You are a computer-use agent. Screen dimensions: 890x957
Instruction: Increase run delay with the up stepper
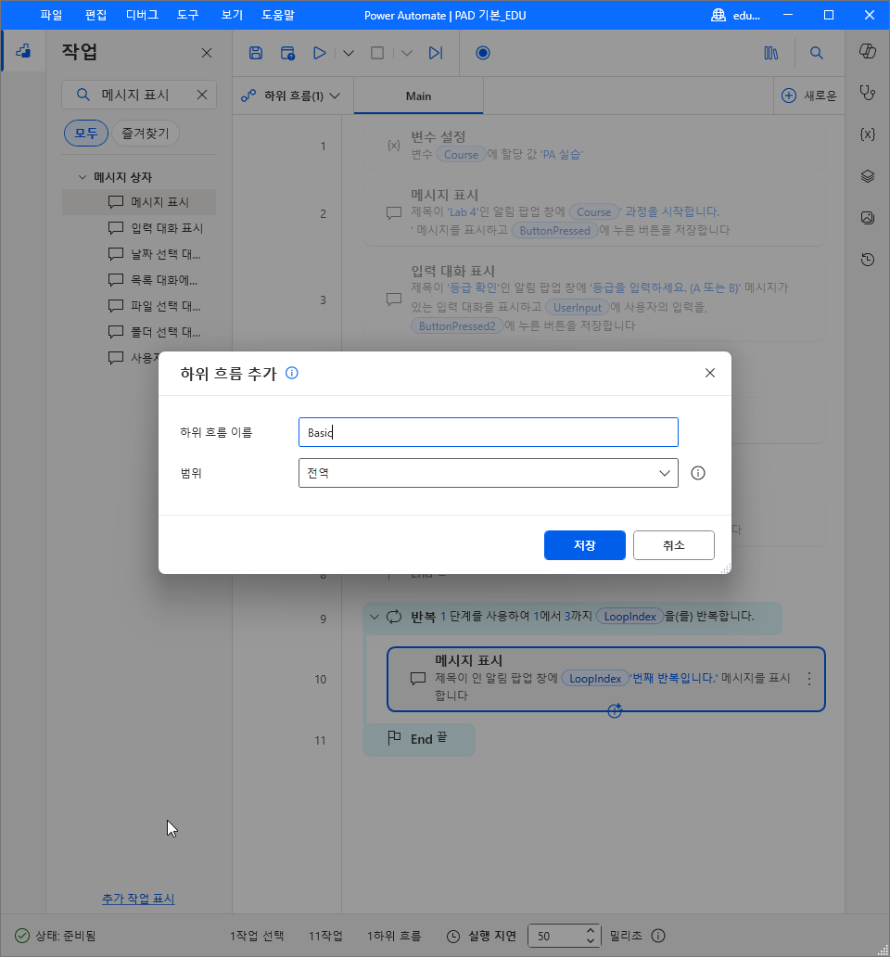[590, 931]
